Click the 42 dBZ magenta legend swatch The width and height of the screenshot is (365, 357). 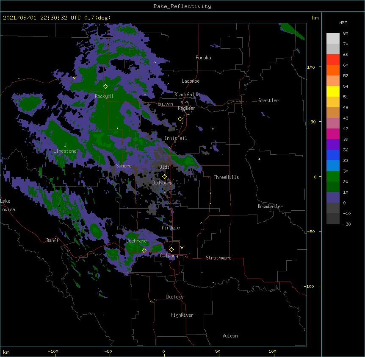[x=333, y=134]
